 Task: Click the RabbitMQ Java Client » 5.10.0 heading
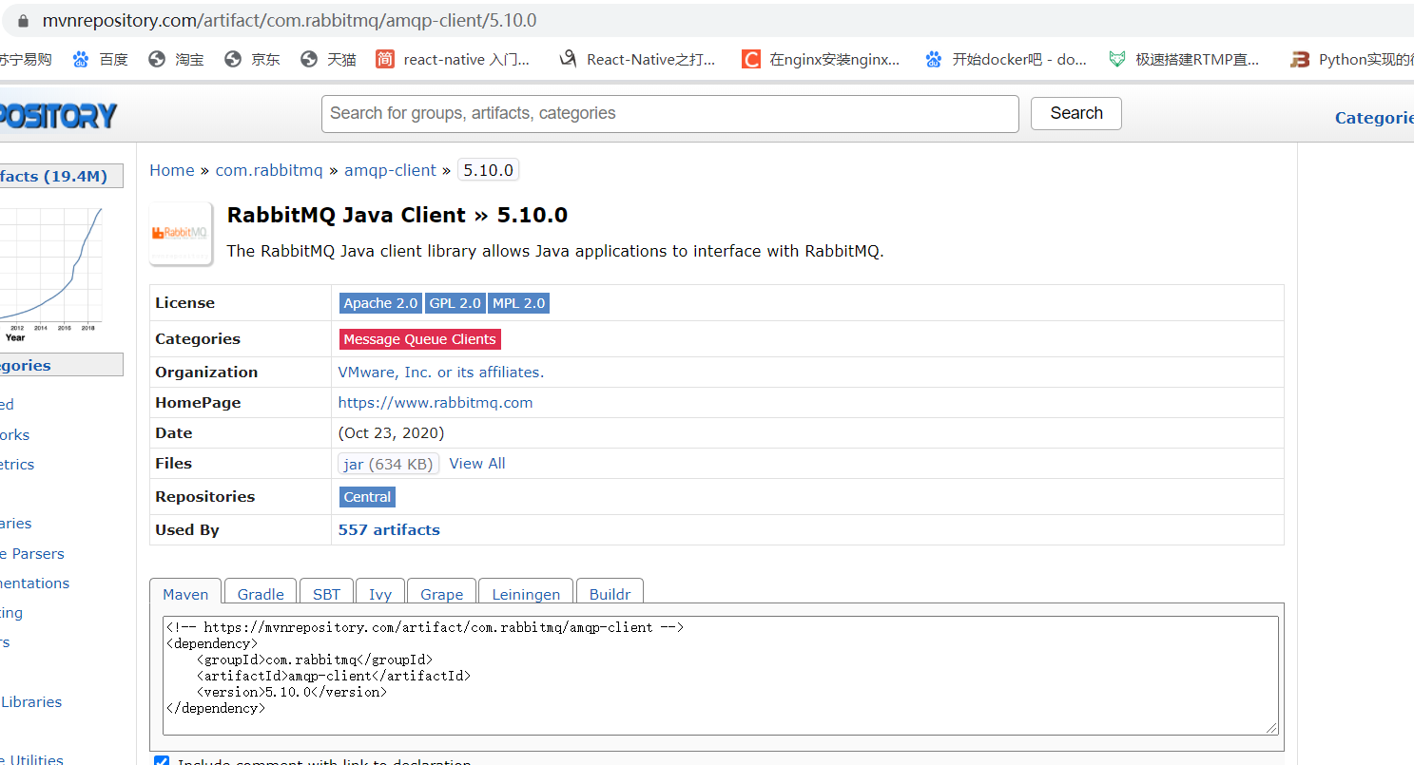(397, 215)
